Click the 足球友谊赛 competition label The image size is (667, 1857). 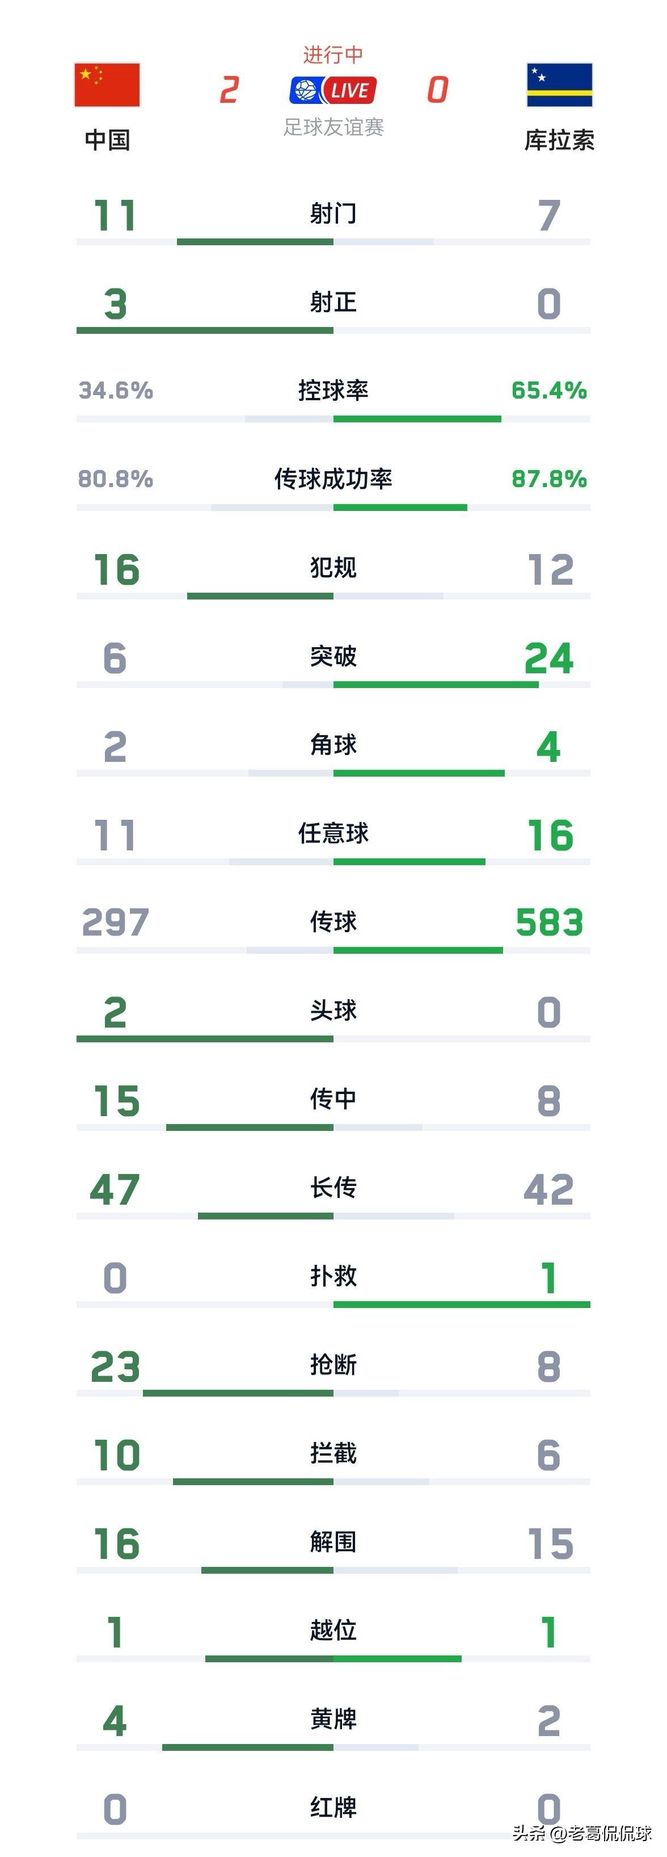tap(333, 128)
